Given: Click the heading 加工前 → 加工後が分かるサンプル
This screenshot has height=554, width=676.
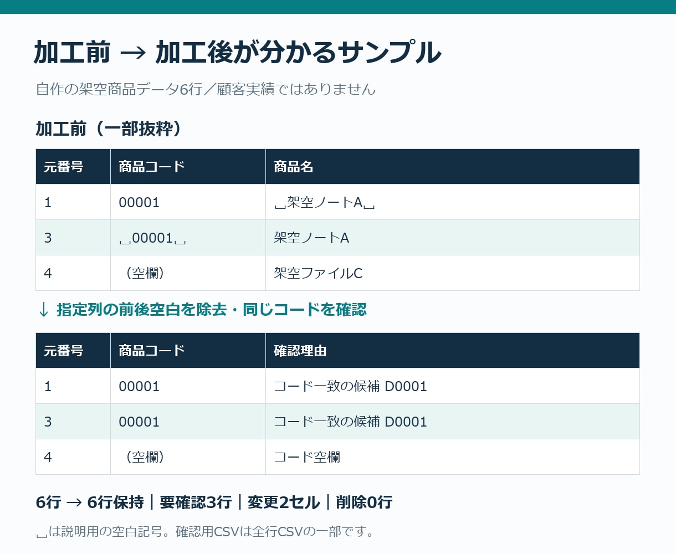Looking at the screenshot, I should tap(238, 53).
